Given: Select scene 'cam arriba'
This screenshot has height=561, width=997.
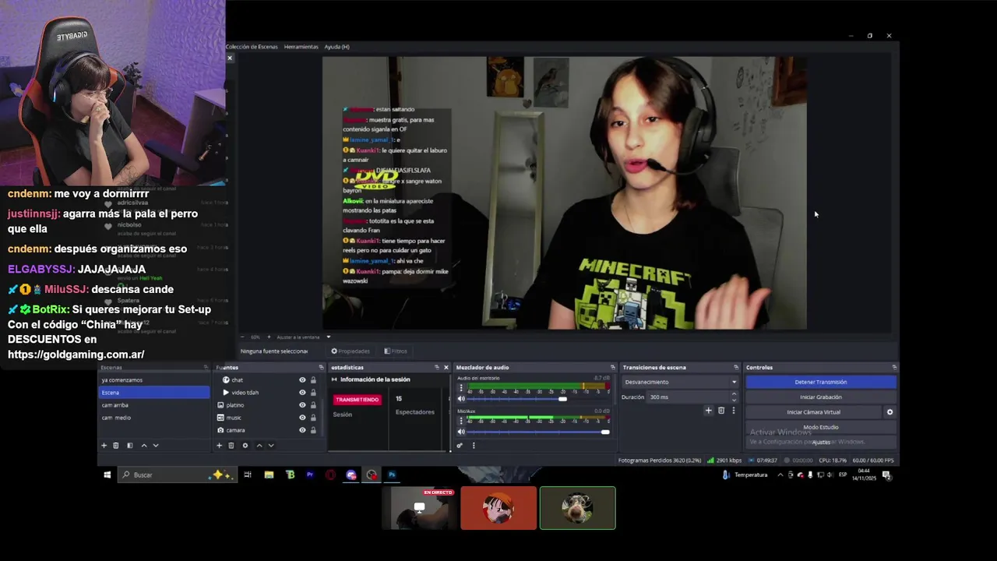Looking at the screenshot, I should coord(154,405).
